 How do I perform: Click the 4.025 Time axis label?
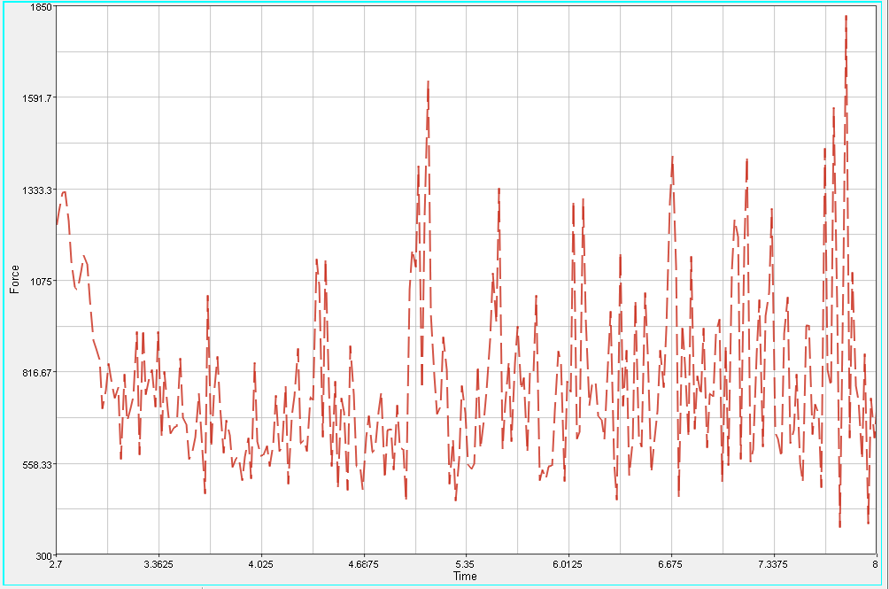[x=261, y=564]
